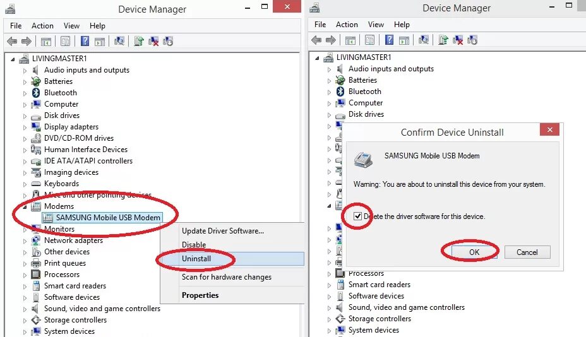Click Cancel in Confirm Device Uninstall dialog

(527, 252)
